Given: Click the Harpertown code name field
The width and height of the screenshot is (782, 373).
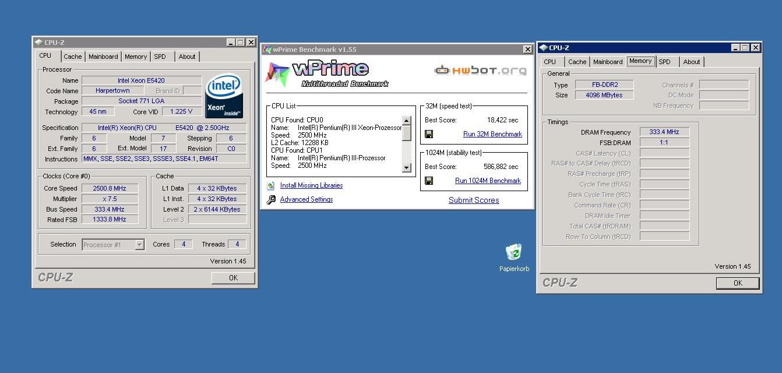Looking at the screenshot, I should (x=114, y=91).
